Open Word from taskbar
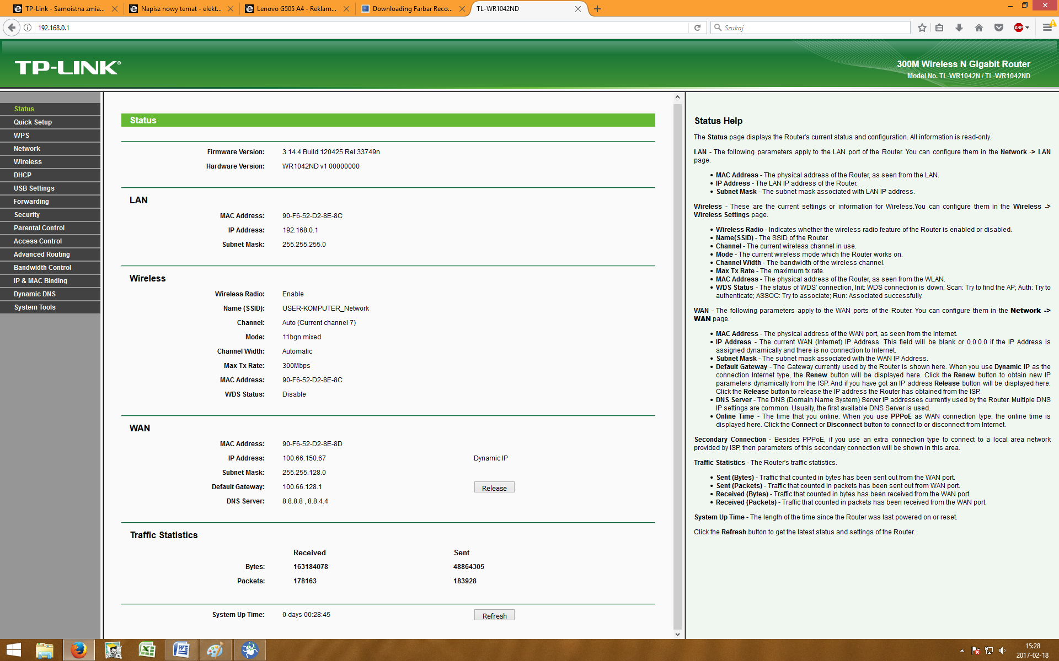 click(181, 650)
